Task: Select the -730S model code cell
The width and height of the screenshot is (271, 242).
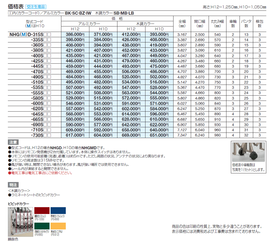Action: pyautogui.click(x=41, y=136)
